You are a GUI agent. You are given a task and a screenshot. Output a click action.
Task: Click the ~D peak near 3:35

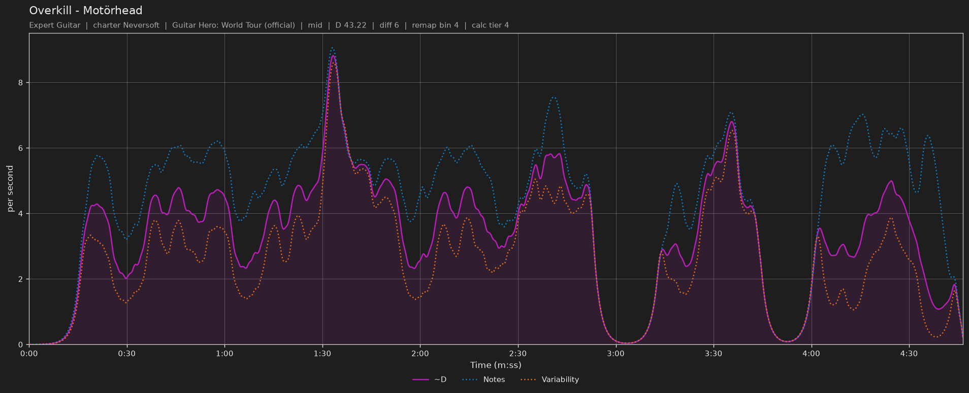[x=731, y=121]
